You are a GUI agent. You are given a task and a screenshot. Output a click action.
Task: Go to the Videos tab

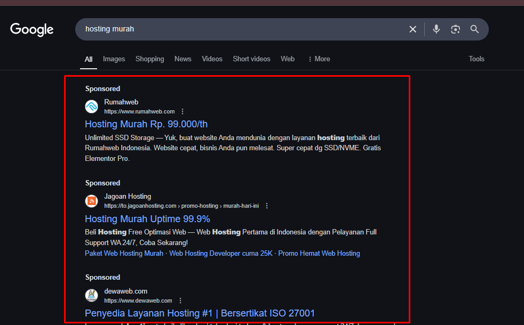pos(212,59)
